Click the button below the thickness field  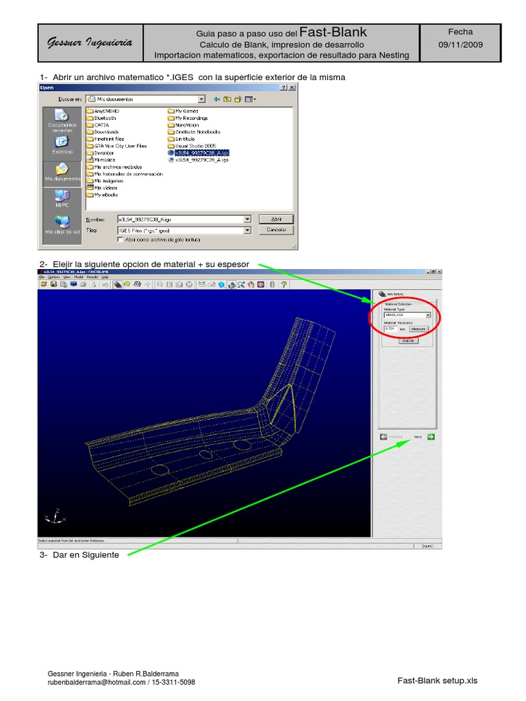[408, 341]
